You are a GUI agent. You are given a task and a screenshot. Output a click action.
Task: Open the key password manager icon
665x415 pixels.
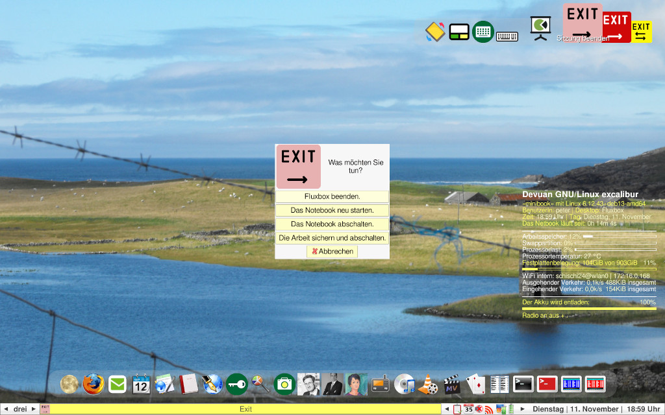(x=236, y=383)
